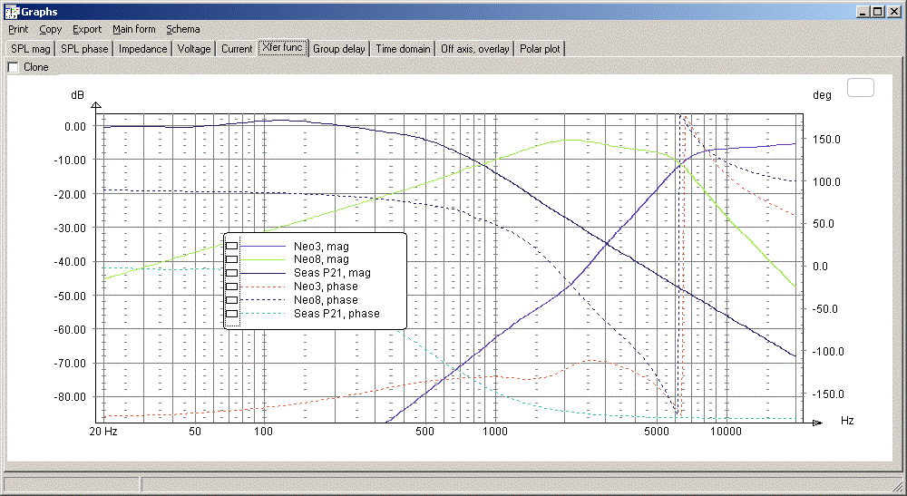
Task: Switch to the Current tab
Action: click(x=237, y=49)
